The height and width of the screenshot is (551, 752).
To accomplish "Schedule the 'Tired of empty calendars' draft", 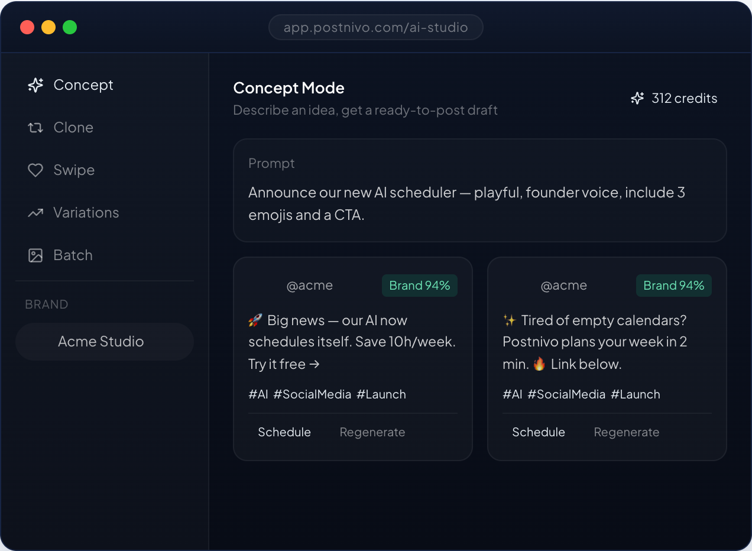I will point(539,432).
